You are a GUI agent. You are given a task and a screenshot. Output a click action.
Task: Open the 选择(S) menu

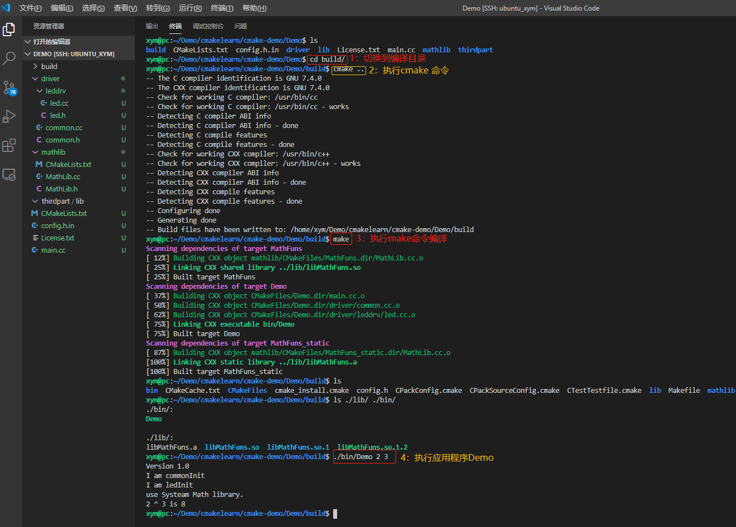tap(94, 8)
